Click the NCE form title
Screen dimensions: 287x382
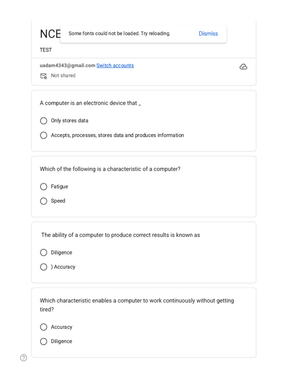point(50,34)
